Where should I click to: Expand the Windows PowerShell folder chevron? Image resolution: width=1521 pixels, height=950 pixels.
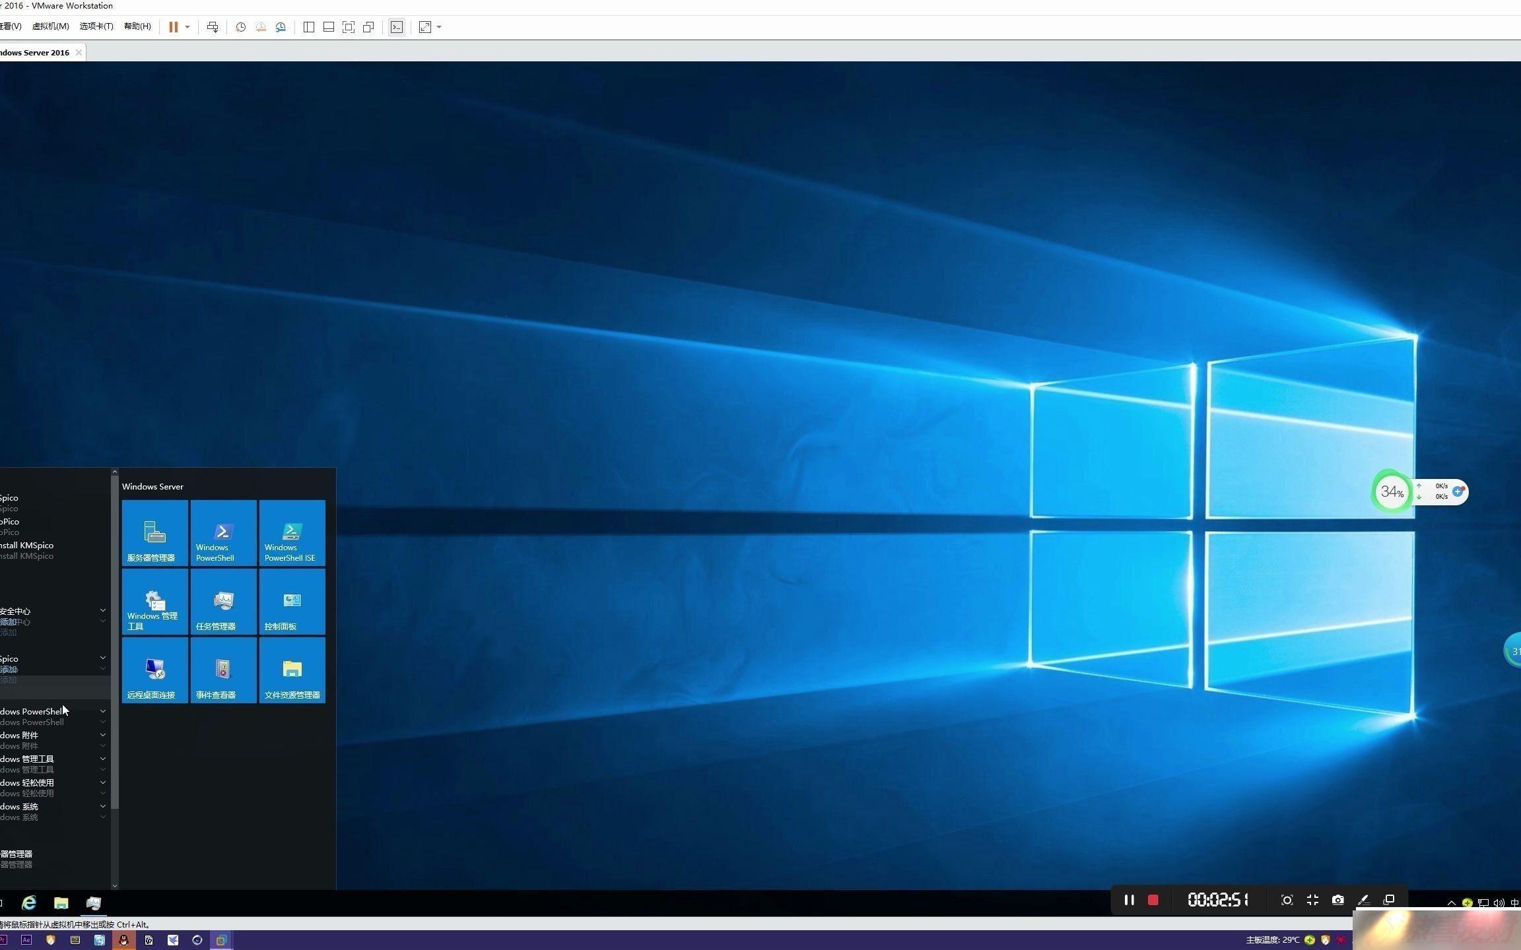[103, 711]
